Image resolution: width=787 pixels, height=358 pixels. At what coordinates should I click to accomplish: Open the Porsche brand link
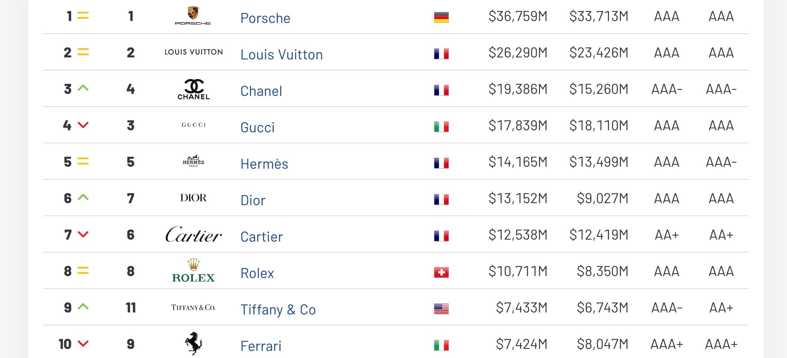[266, 18]
